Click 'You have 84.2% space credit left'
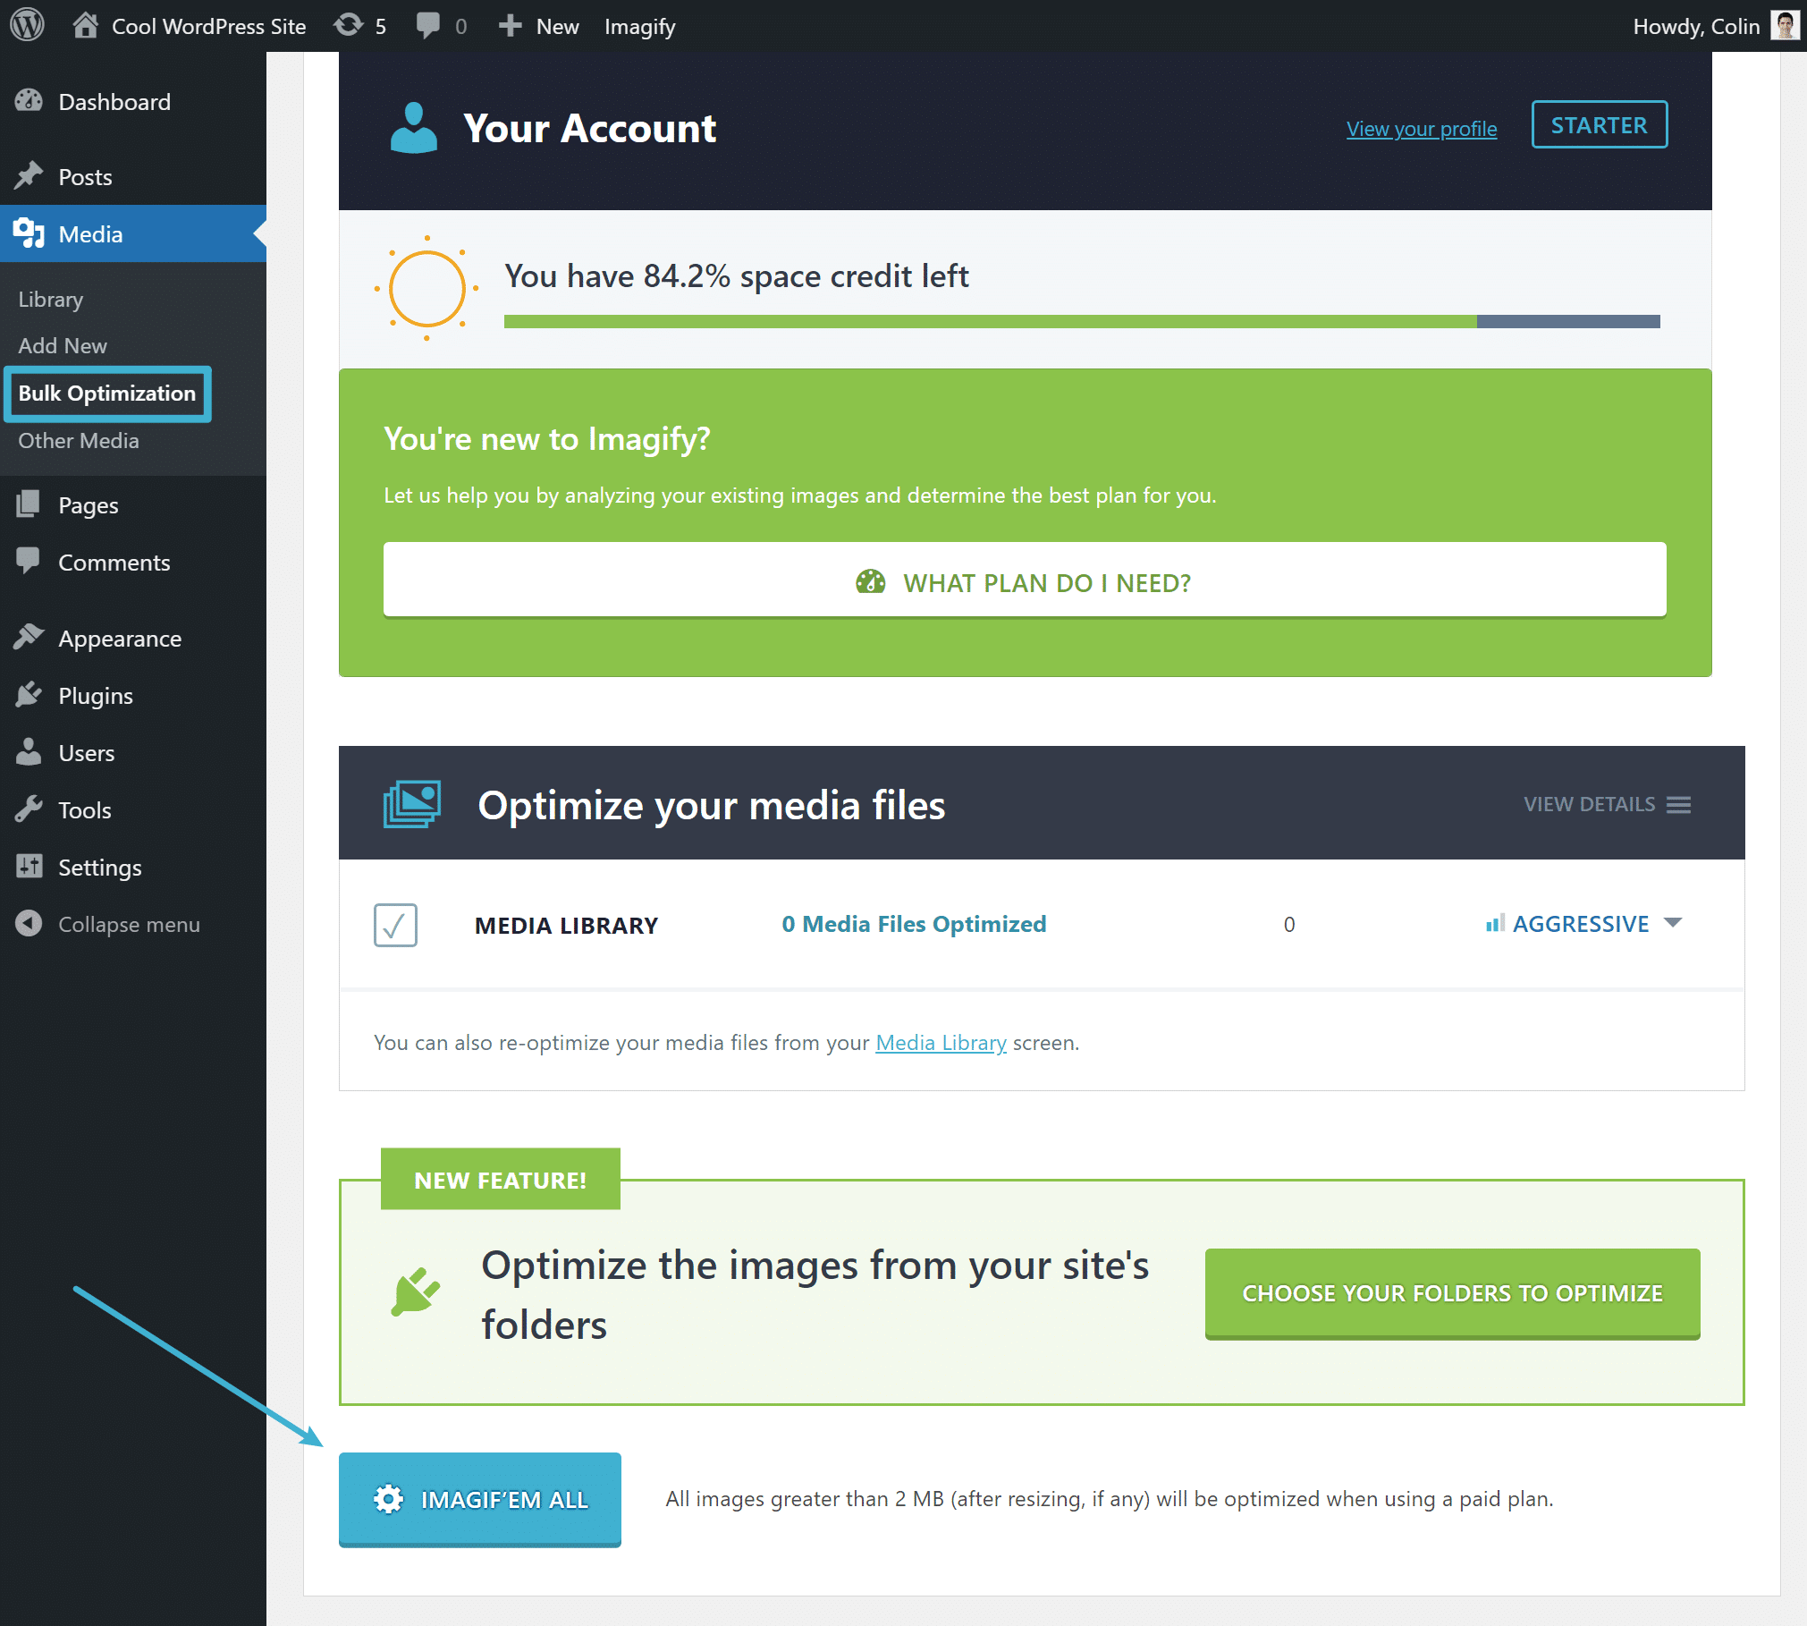 pos(736,276)
